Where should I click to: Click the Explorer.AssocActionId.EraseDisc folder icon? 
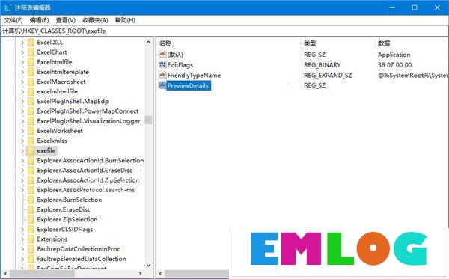31,171
